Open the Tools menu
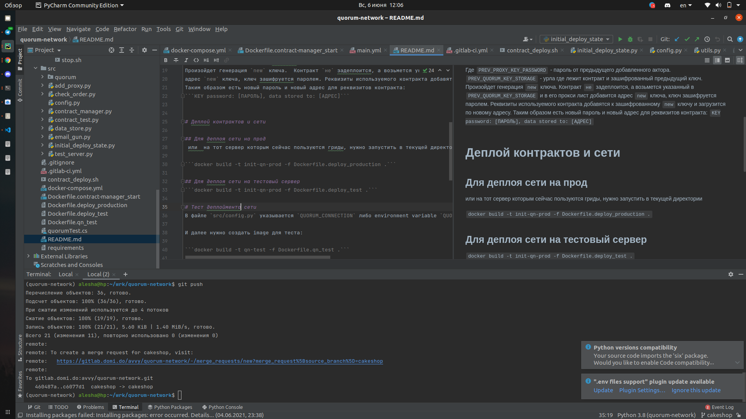Screen dimensions: 746x419 tap(164, 29)
